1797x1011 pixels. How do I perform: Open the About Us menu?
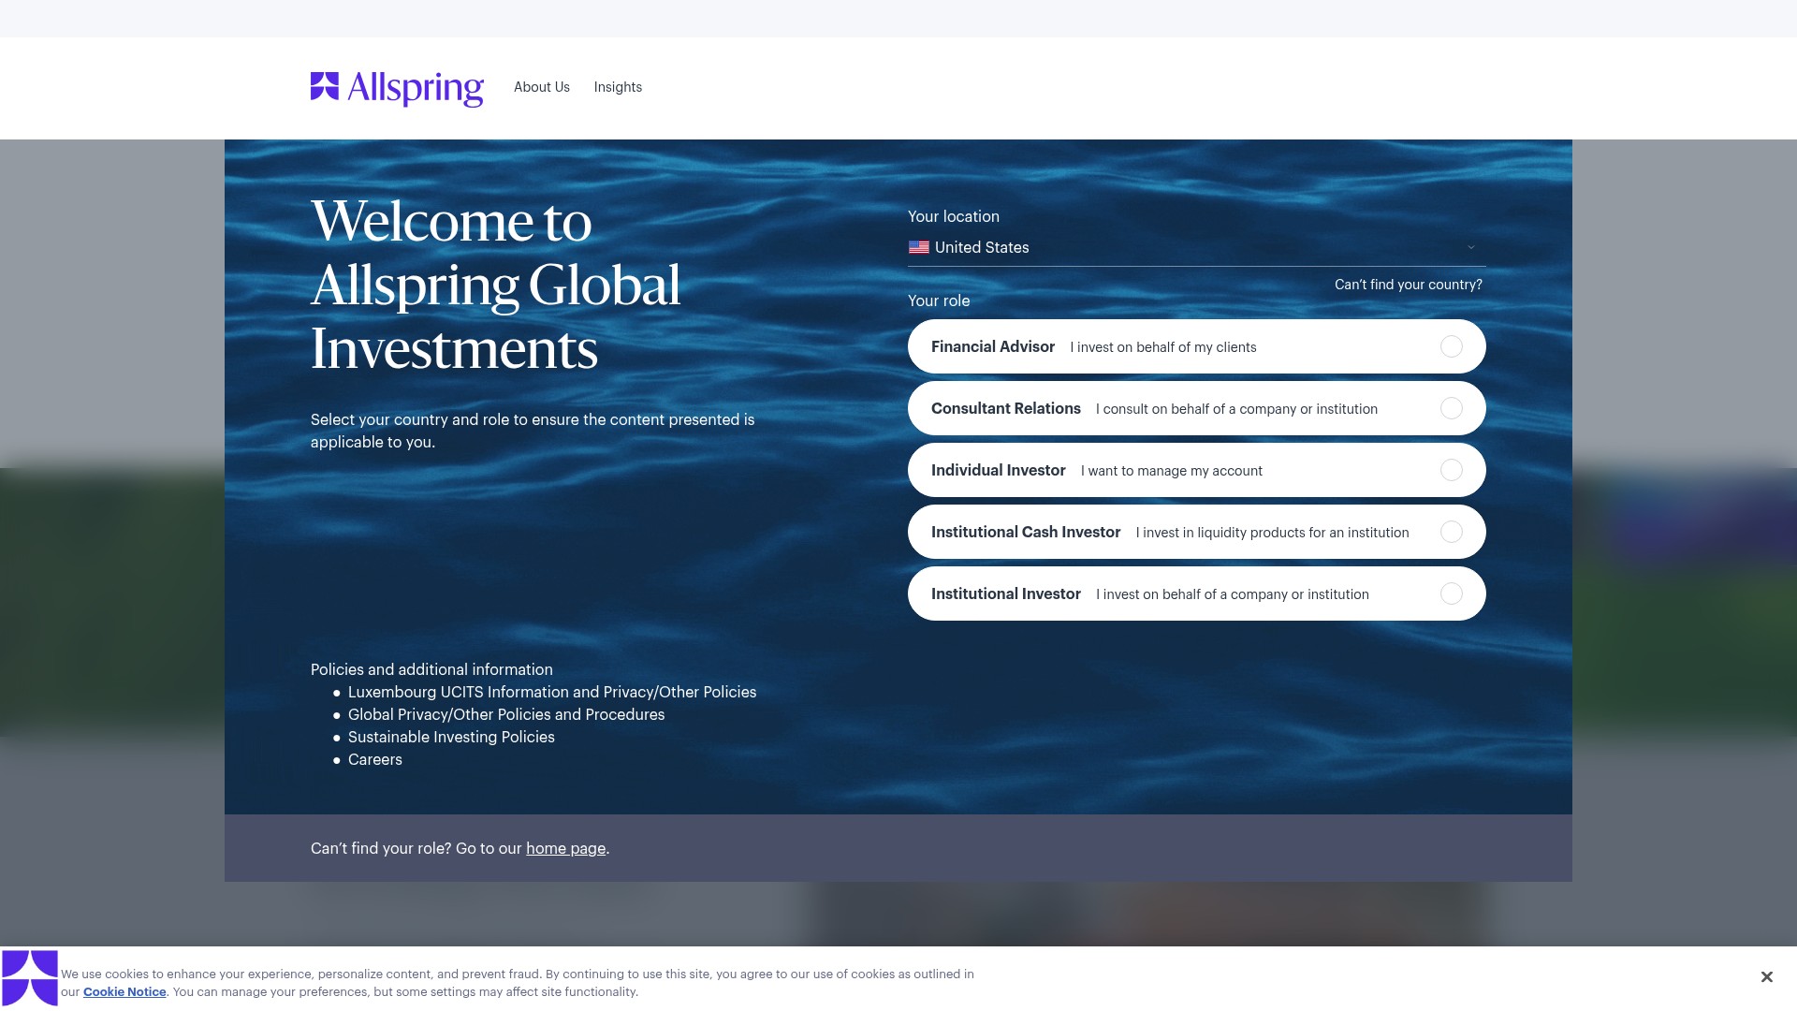[x=542, y=87]
